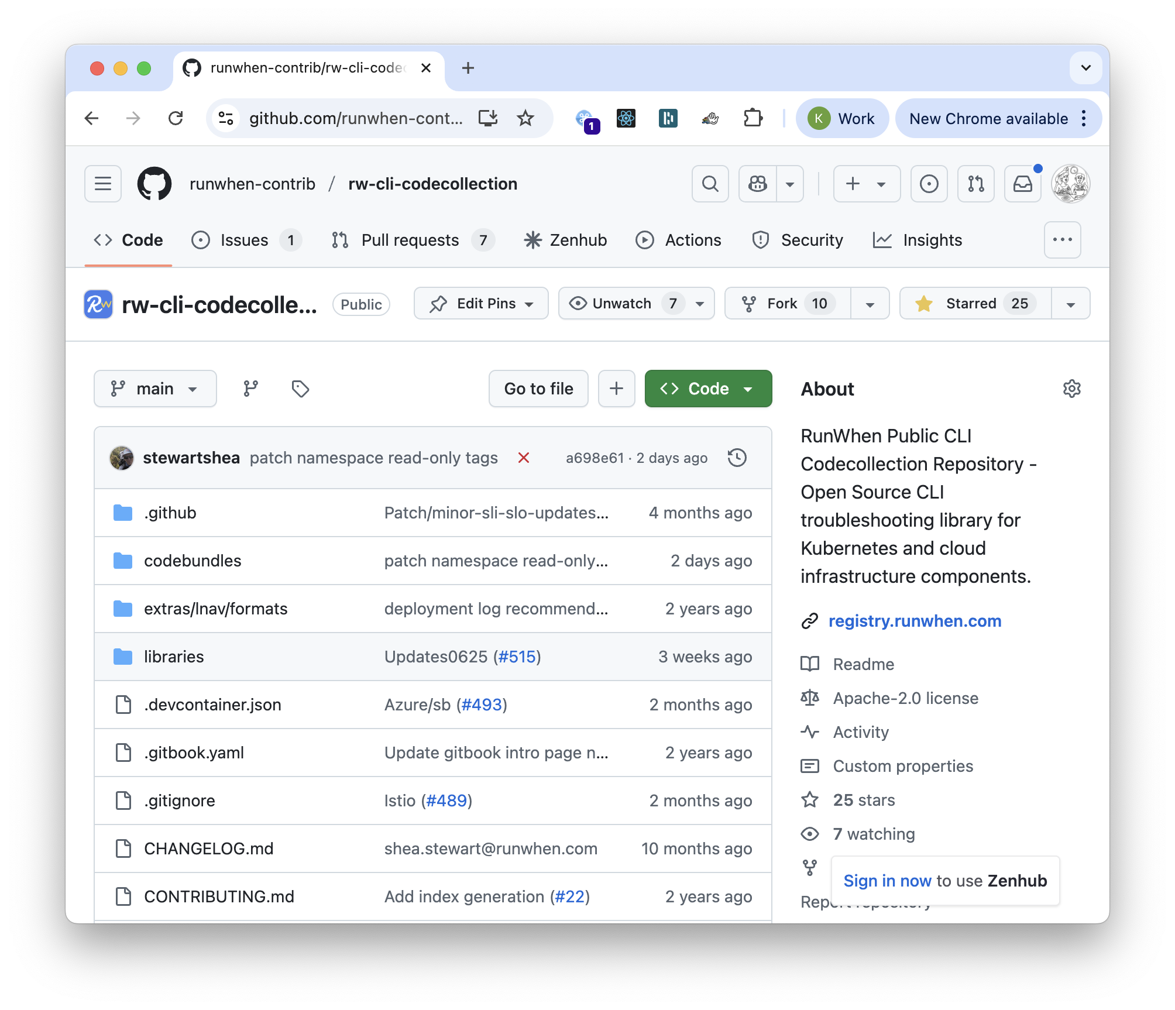This screenshot has width=1175, height=1010.
Task: Bookmark this page with star icon
Action: [x=525, y=118]
